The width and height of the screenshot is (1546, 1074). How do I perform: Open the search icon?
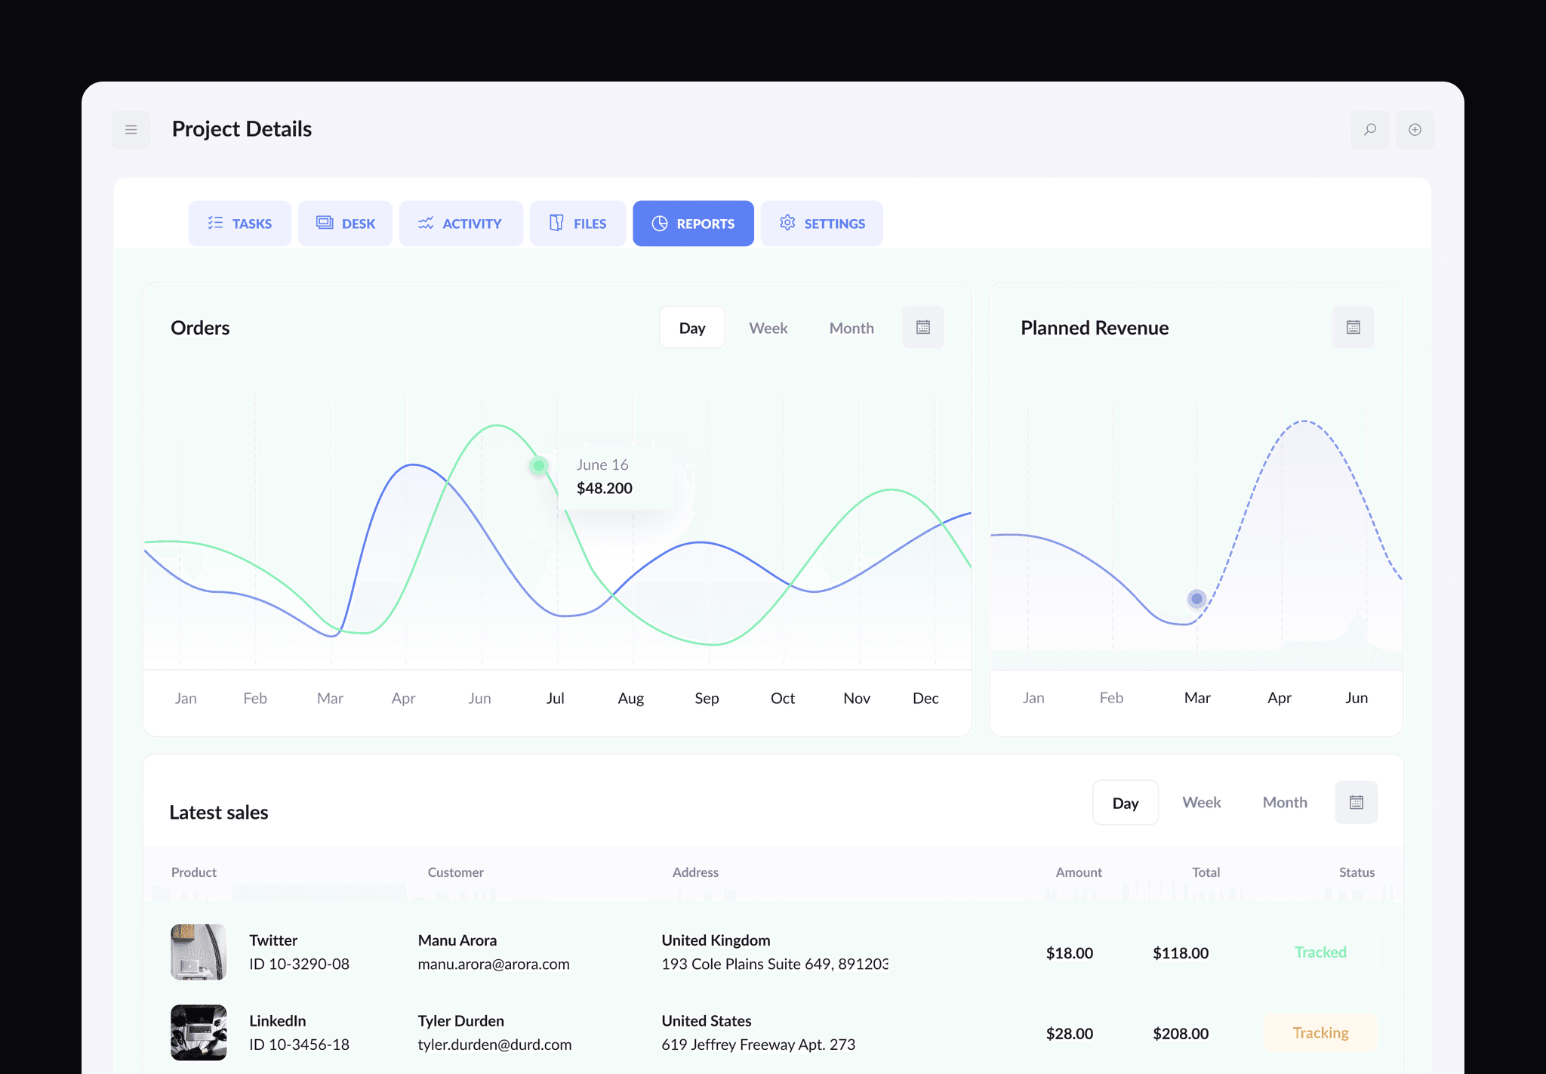click(1370, 129)
